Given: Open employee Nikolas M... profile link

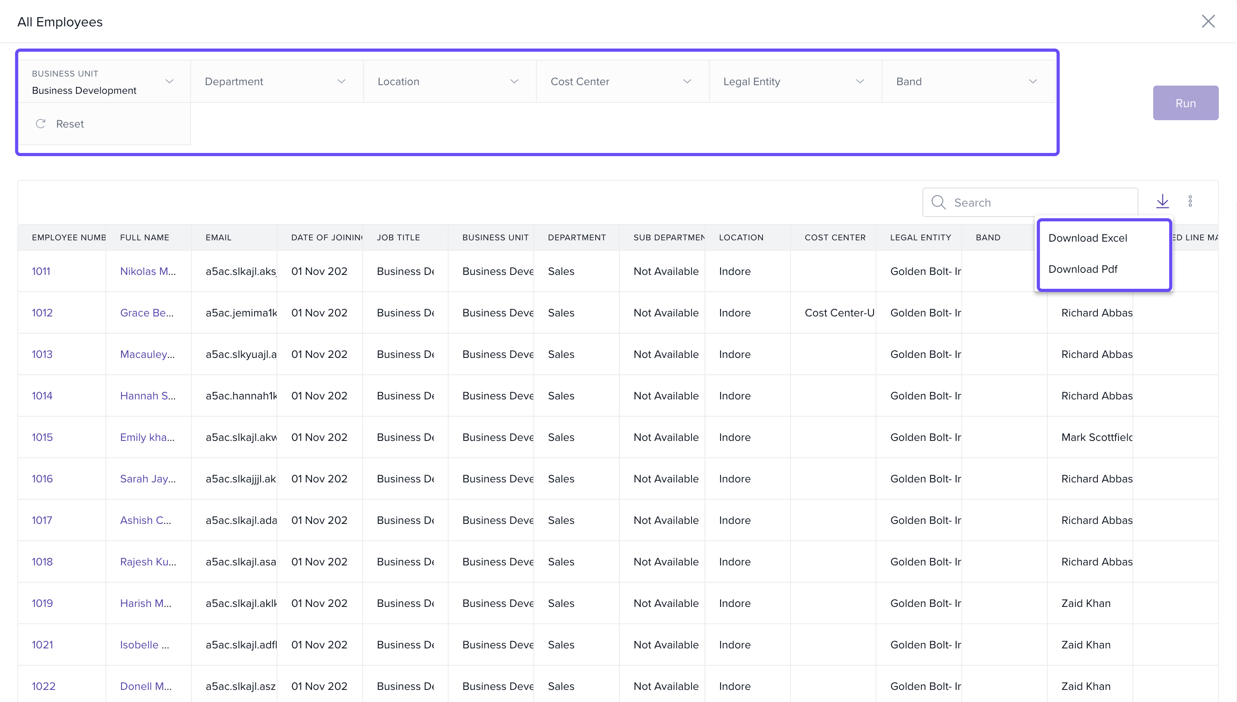Looking at the screenshot, I should pyautogui.click(x=147, y=271).
